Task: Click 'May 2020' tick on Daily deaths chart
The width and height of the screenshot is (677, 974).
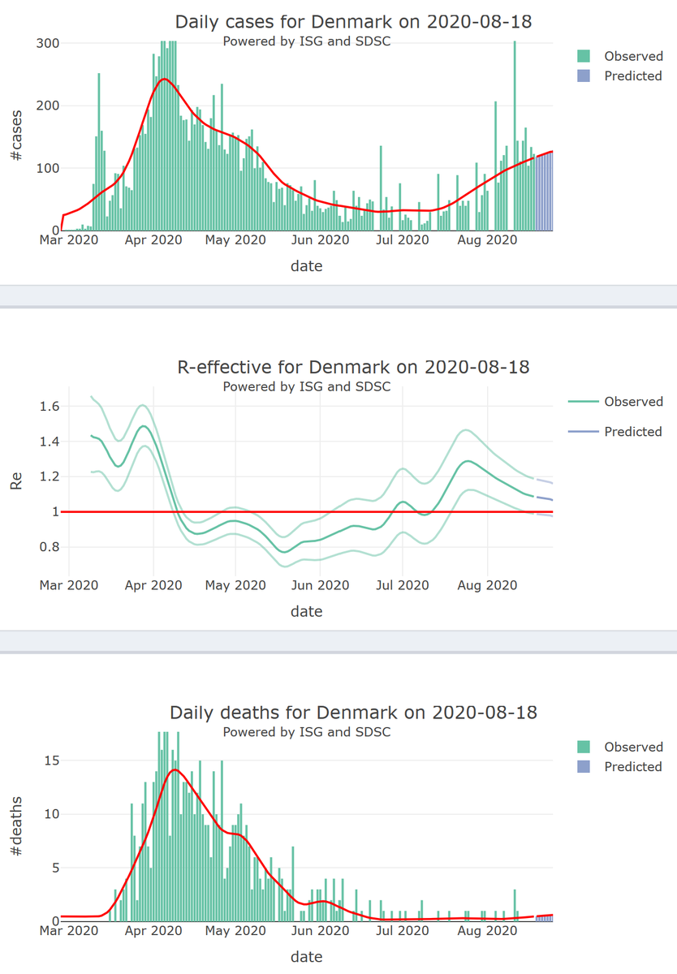Action: [x=235, y=931]
